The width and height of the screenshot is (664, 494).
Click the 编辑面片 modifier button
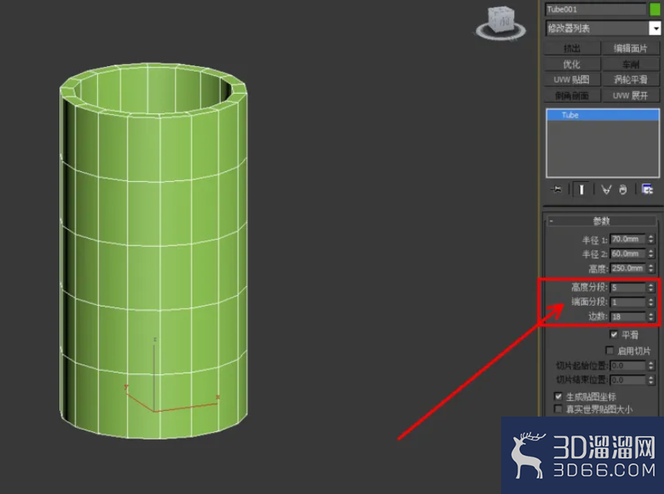point(630,48)
